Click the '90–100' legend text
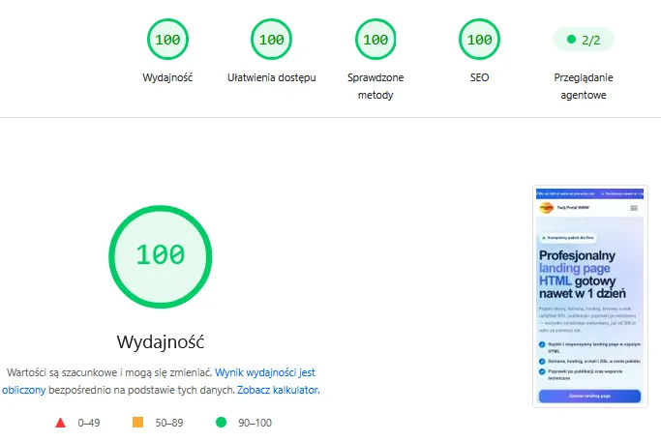This screenshot has height=442, width=661. click(x=255, y=423)
